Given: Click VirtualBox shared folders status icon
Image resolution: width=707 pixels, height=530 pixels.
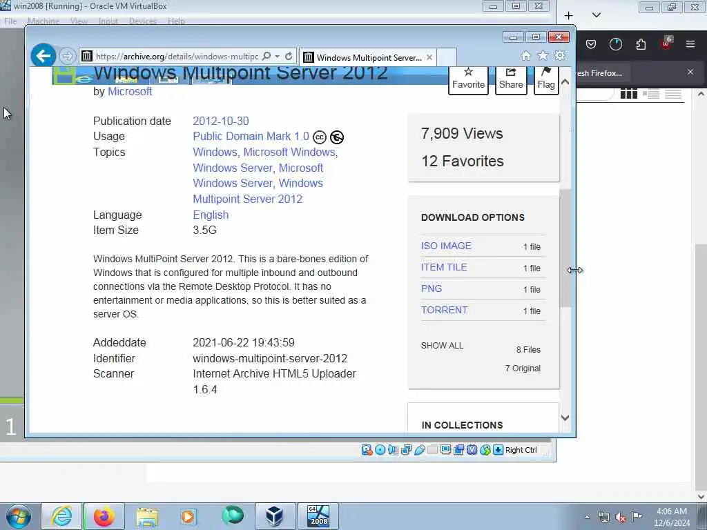Looking at the screenshot, I should [x=432, y=450].
